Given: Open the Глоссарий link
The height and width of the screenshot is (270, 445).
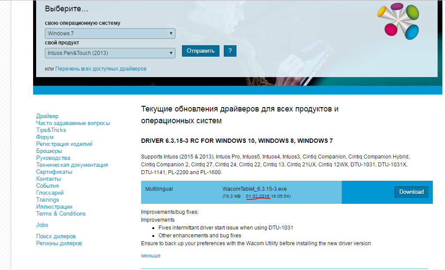Looking at the screenshot, I should 50,193.
